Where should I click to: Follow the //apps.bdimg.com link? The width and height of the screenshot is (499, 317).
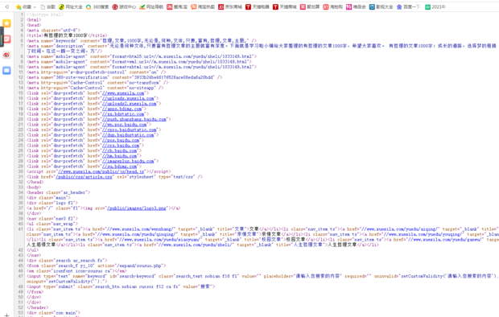[122, 109]
